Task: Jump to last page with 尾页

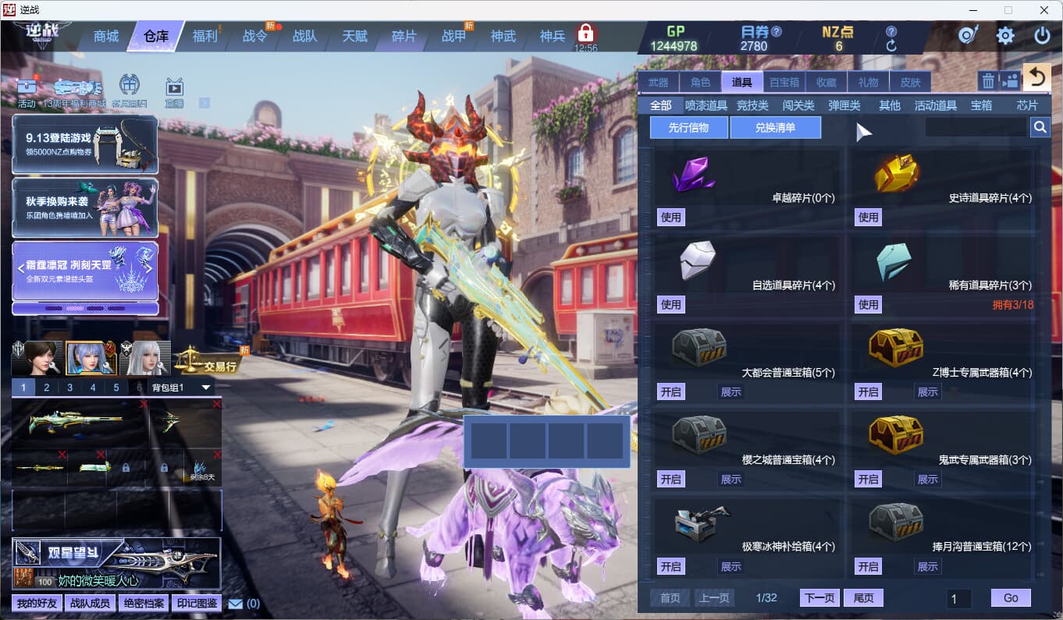Action: (x=864, y=597)
